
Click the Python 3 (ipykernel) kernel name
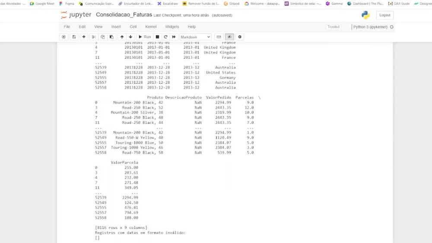[370, 27]
